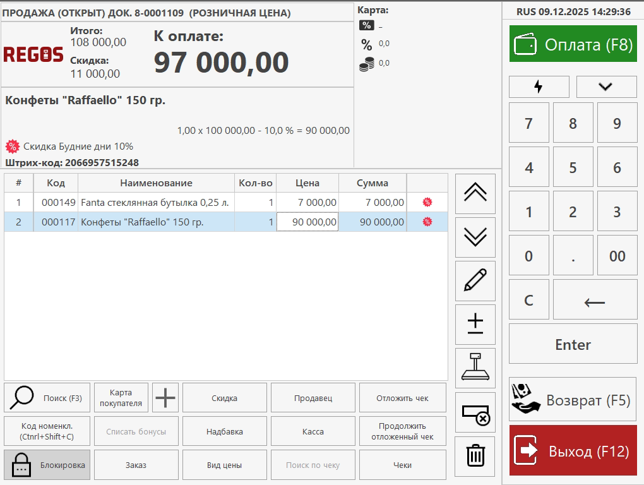Click the lightning bolt quick action icon

pos(539,87)
